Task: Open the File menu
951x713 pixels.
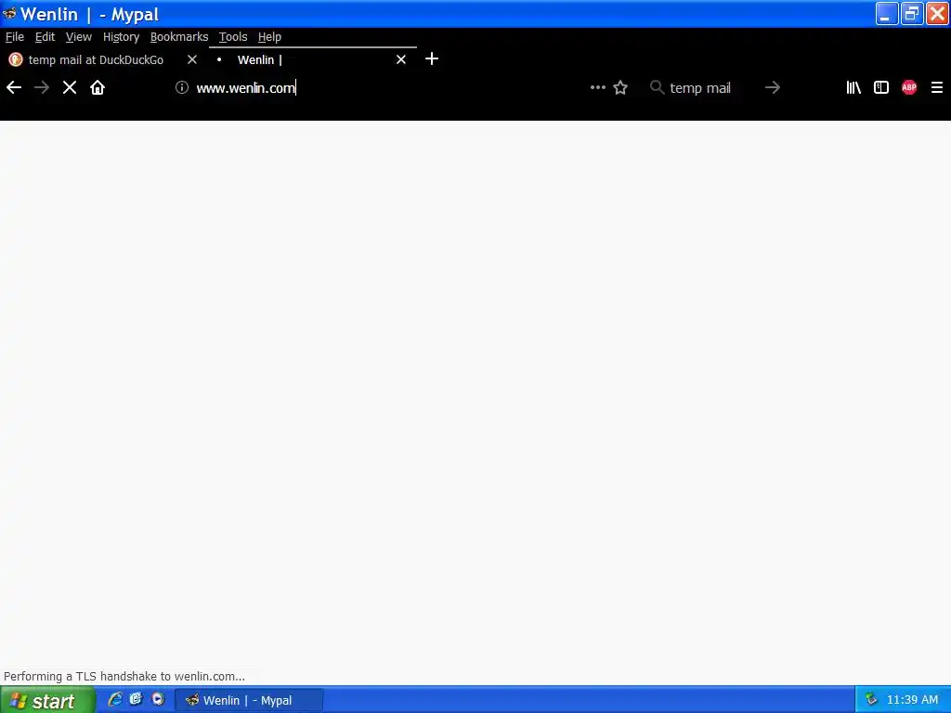Action: click(x=15, y=37)
